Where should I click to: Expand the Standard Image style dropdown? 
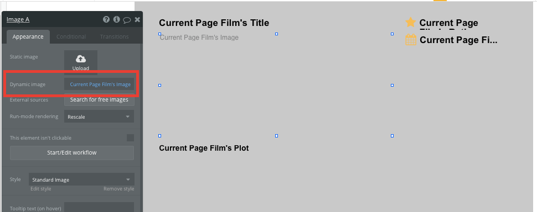click(x=81, y=179)
